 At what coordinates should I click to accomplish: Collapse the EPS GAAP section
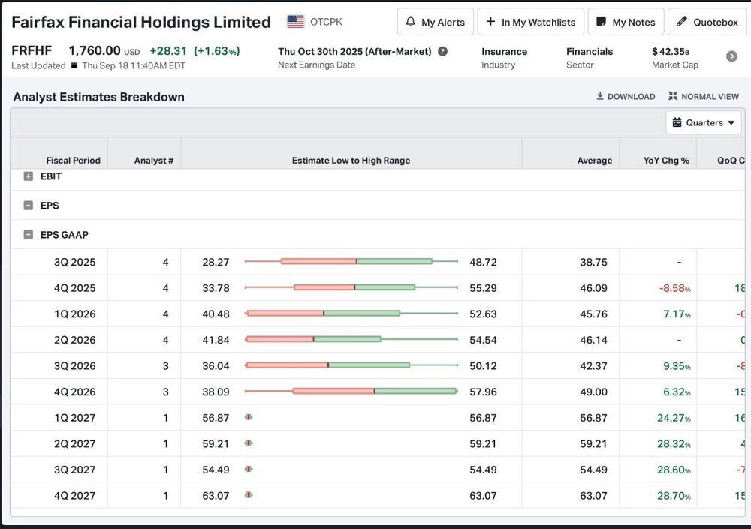29,235
